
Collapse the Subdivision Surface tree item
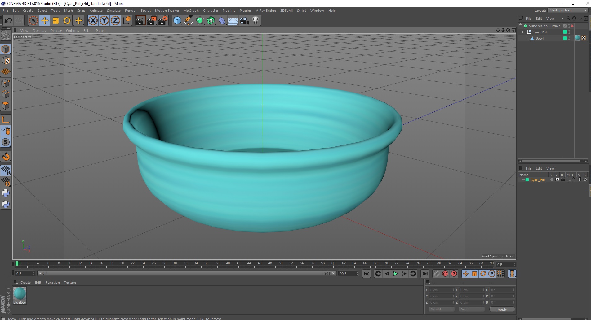[x=521, y=26]
